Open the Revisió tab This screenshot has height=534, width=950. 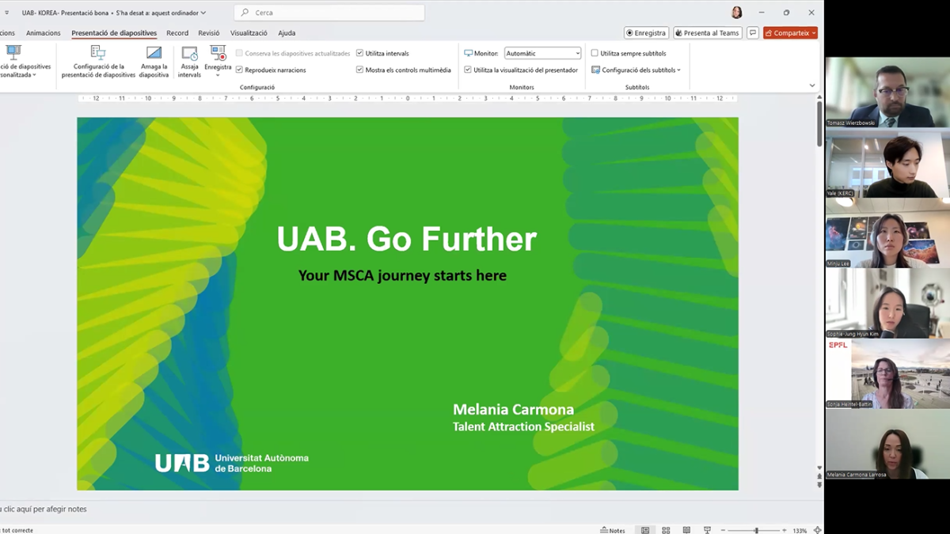(x=209, y=33)
